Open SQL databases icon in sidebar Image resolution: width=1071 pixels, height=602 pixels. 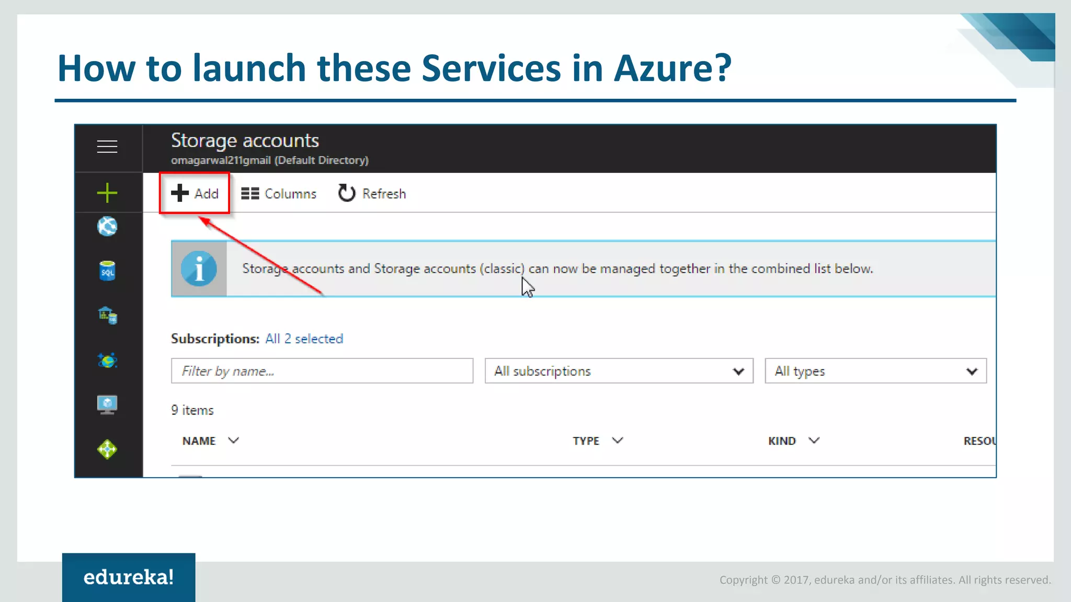(107, 271)
